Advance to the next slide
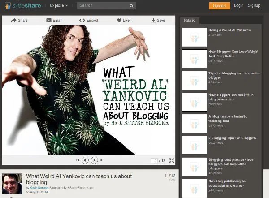 pos(94,160)
